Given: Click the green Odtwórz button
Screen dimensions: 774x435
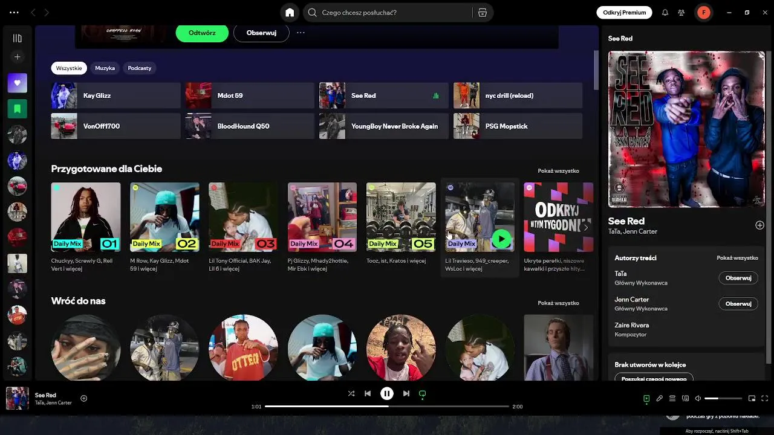Looking at the screenshot, I should click(202, 33).
